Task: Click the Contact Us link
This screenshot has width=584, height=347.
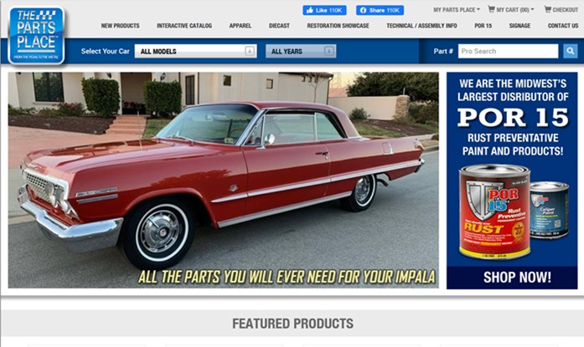Action: (563, 26)
